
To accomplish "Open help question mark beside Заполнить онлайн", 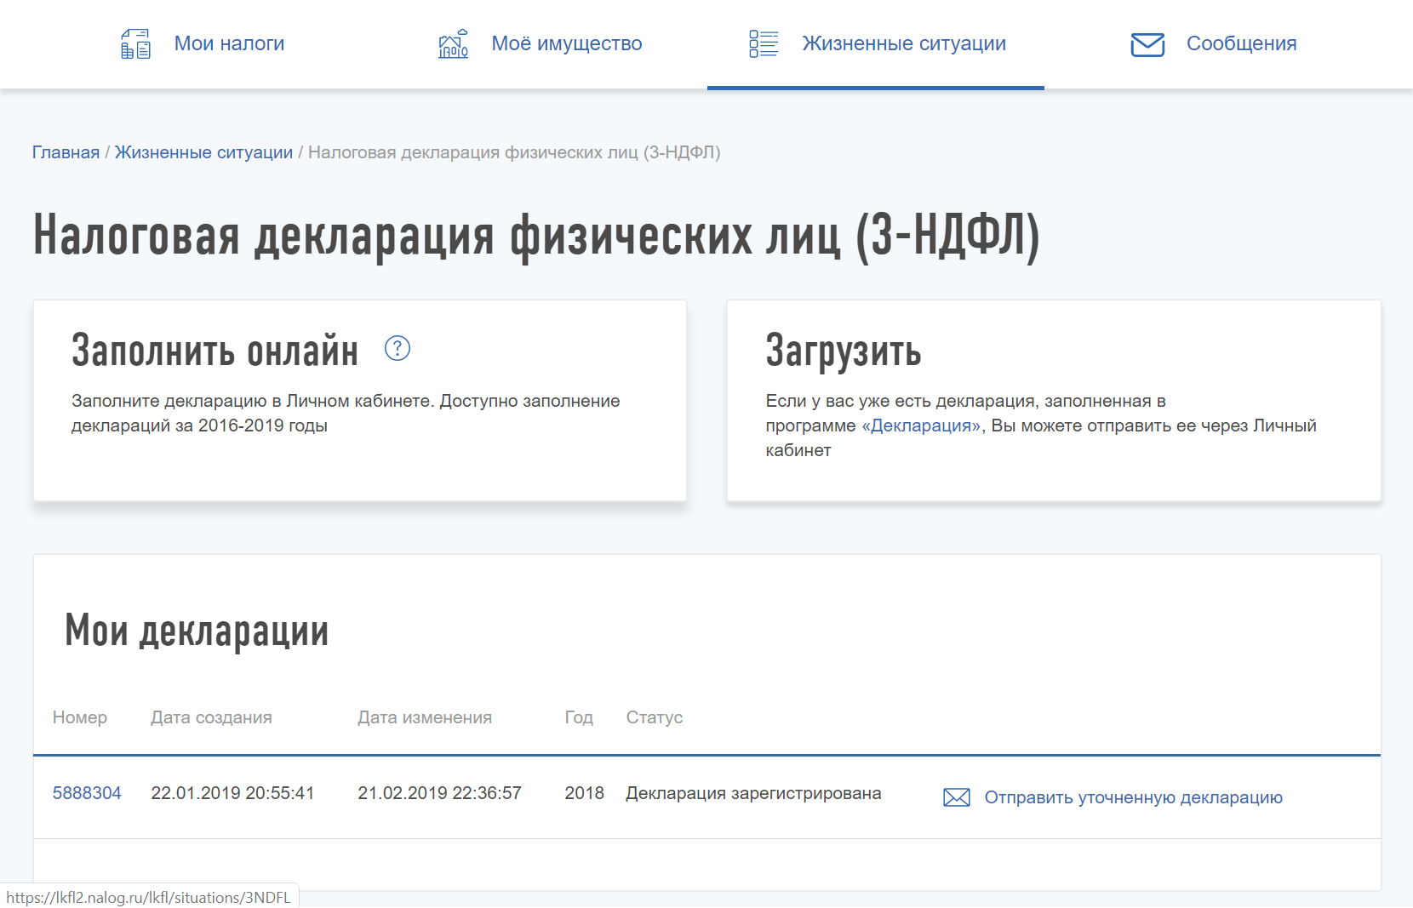I will [x=398, y=348].
